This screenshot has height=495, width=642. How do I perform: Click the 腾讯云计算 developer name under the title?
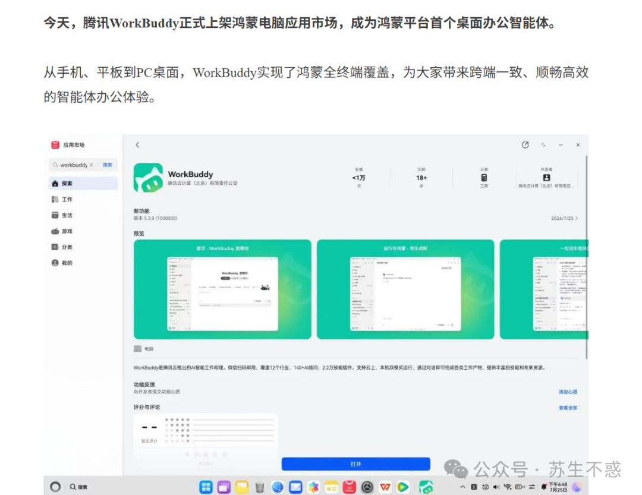point(203,184)
